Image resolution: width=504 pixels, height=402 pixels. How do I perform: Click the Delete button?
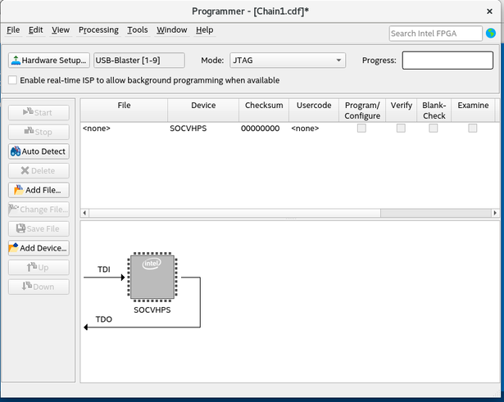[x=39, y=171]
